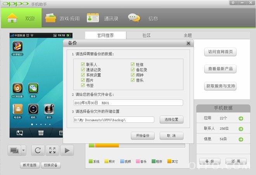This screenshot has height=175, width=256.
Task: Uncheck the 备忘录 checkbox
Action: pos(133,70)
